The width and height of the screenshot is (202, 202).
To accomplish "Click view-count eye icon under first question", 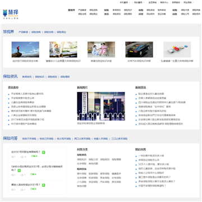I will point(22,157).
